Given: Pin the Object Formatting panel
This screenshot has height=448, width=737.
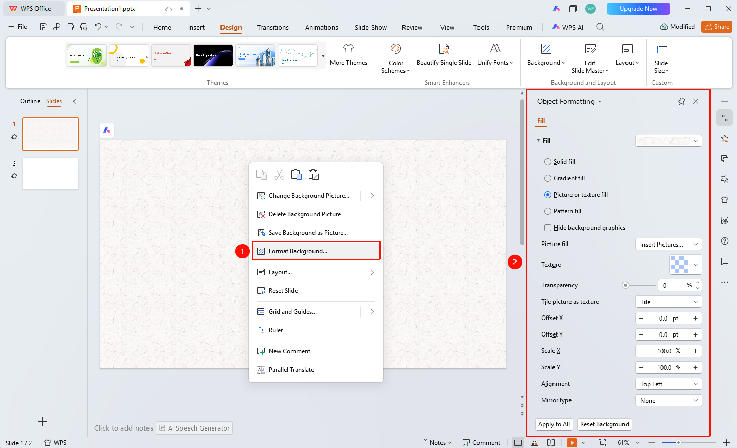Looking at the screenshot, I should coord(681,101).
